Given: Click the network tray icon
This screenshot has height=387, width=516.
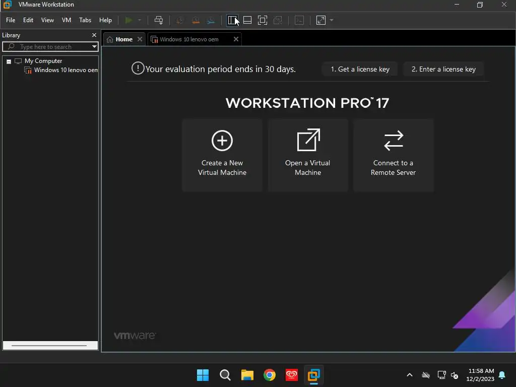Looking at the screenshot, I should tap(441, 375).
